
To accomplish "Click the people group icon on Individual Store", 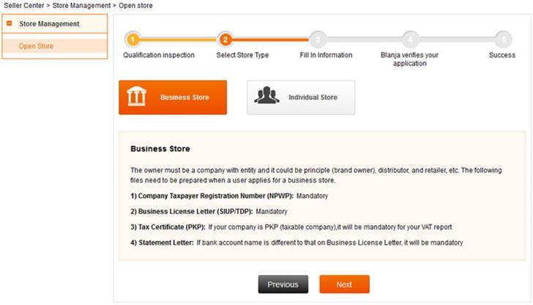I will click(266, 95).
